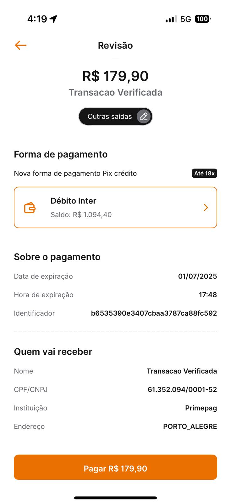
Task: Tap the home indicator bar
Action: pyautogui.click(x=115, y=498)
